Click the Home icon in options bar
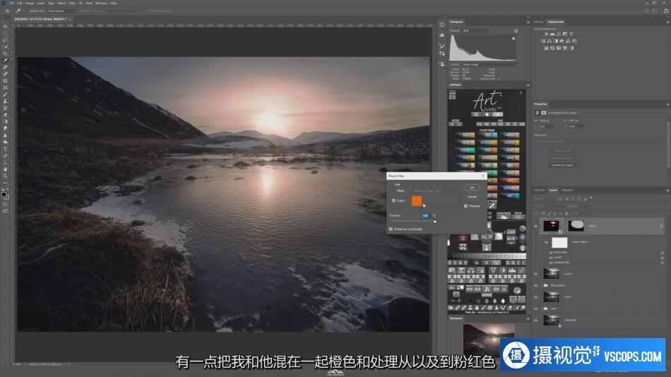The width and height of the screenshot is (671, 377). pos(7,11)
